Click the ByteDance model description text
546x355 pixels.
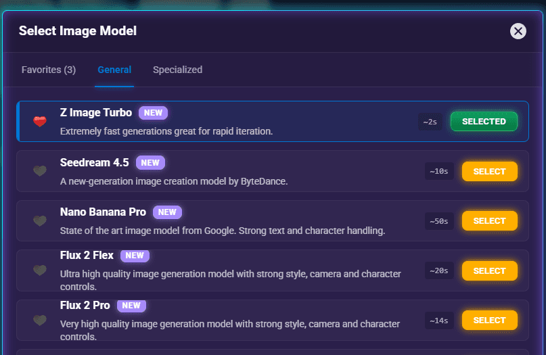174,181
